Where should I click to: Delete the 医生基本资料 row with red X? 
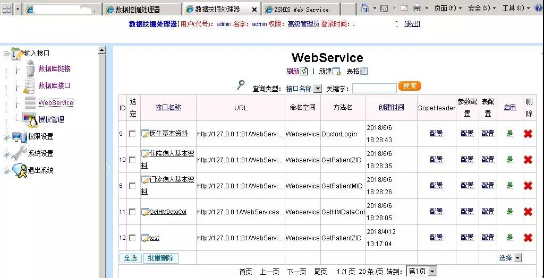point(528,134)
